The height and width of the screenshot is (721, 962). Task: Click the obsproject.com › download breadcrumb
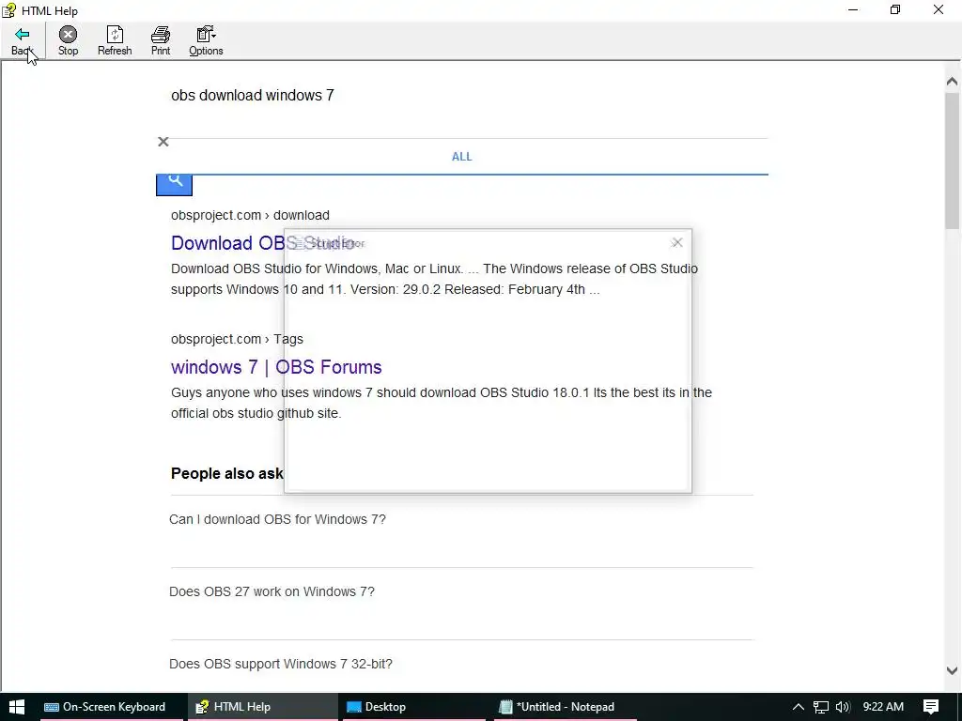click(x=250, y=215)
